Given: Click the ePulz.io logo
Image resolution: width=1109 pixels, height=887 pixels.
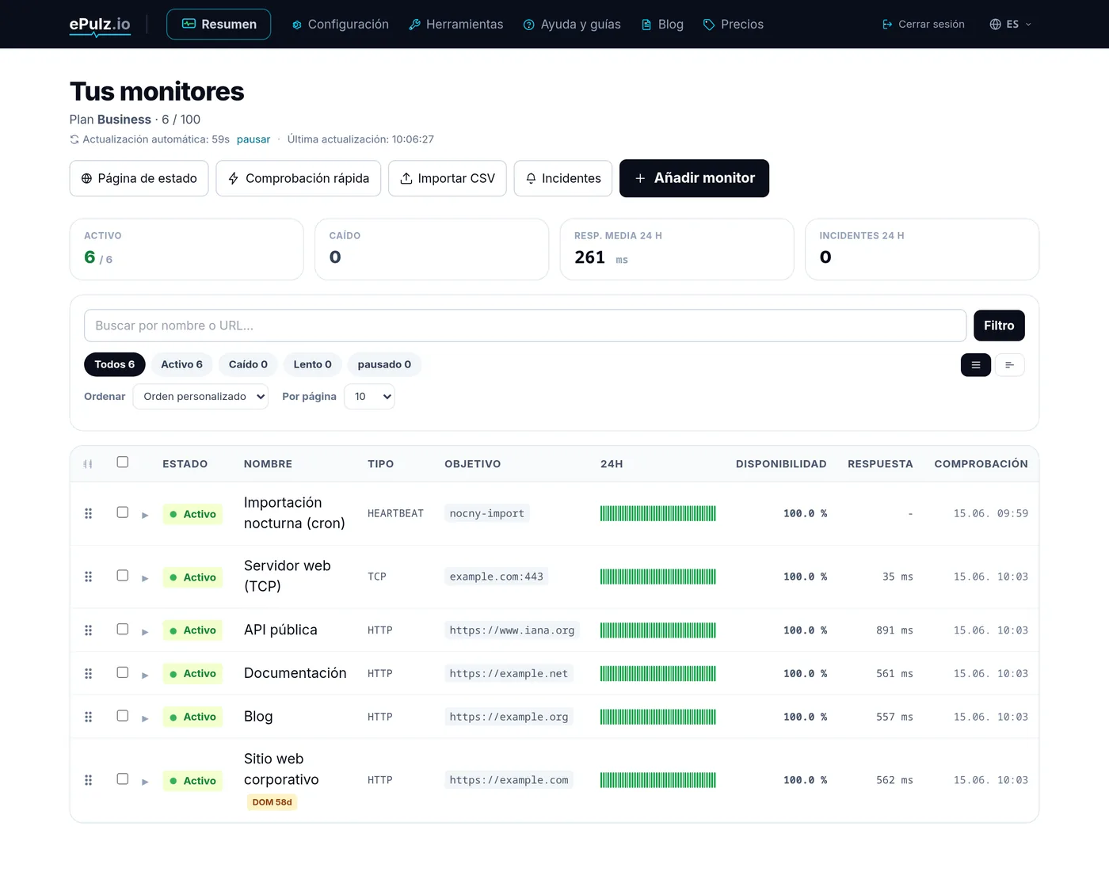Looking at the screenshot, I should tap(100, 25).
